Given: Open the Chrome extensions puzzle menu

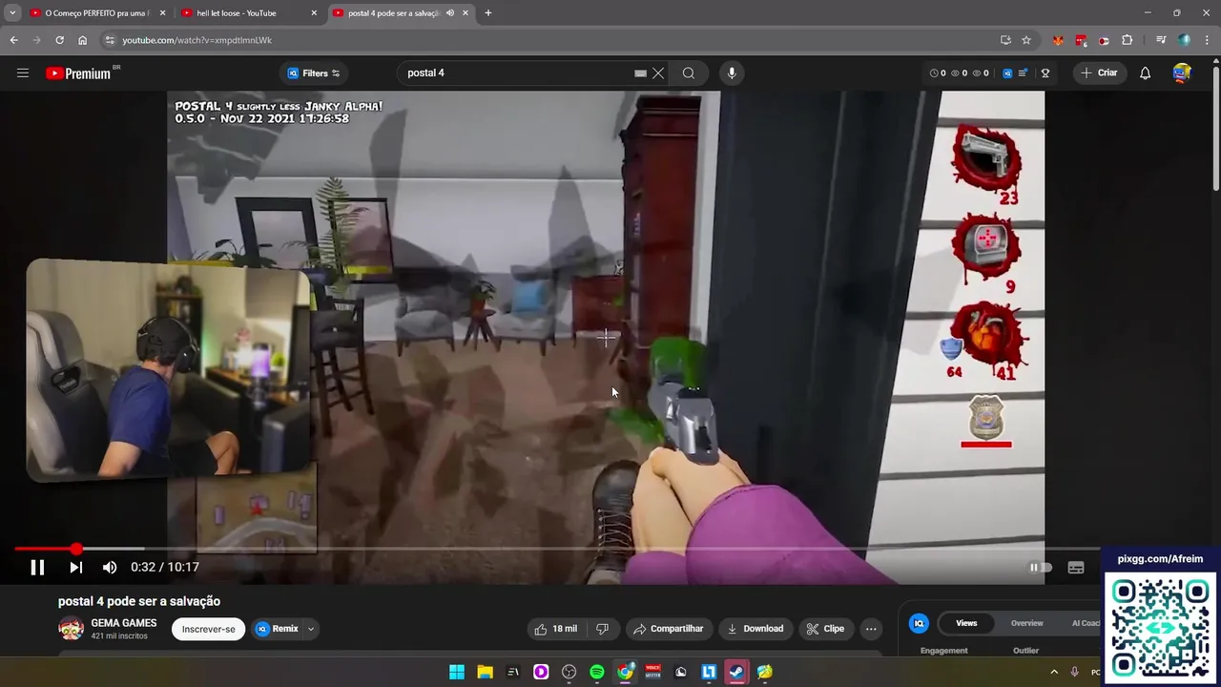Looking at the screenshot, I should [1128, 40].
